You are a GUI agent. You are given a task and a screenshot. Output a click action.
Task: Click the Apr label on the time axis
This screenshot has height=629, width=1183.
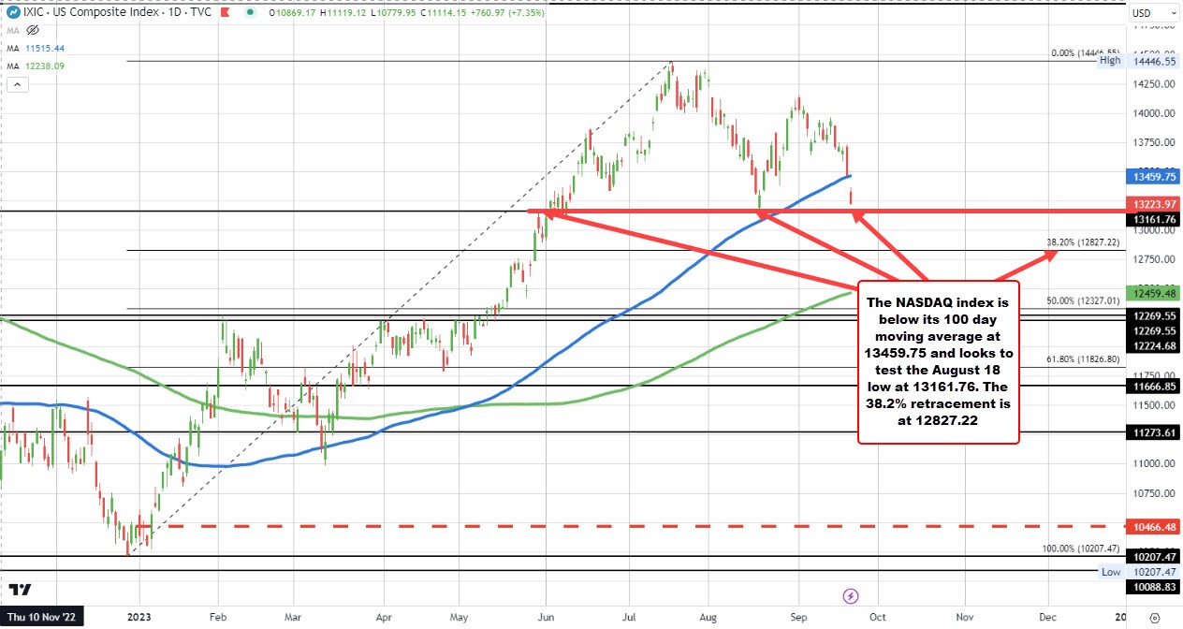(x=384, y=618)
